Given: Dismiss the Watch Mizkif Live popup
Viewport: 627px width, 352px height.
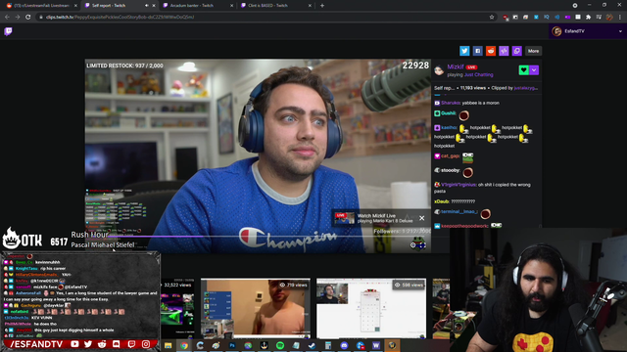Looking at the screenshot, I should 422,218.
